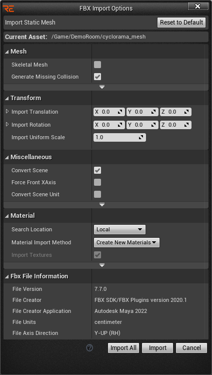The image size is (212, 375).
Task: Click Import Rotation Z spinner arrow icon
Action: point(186,125)
